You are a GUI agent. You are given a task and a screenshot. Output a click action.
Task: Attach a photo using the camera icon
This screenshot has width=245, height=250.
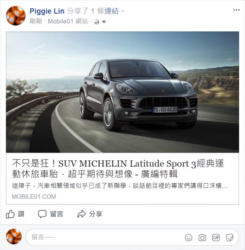point(202,237)
